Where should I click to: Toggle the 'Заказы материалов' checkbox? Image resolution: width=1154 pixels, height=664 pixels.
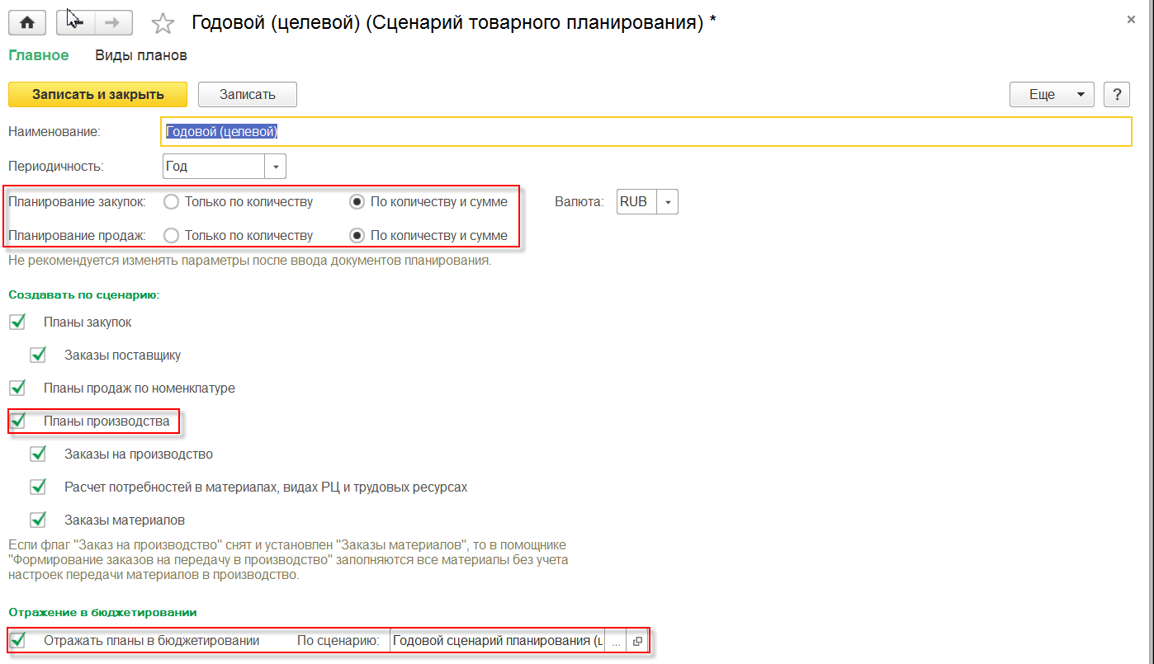click(37, 520)
